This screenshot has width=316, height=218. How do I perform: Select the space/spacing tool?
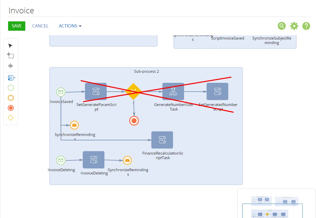11,66
